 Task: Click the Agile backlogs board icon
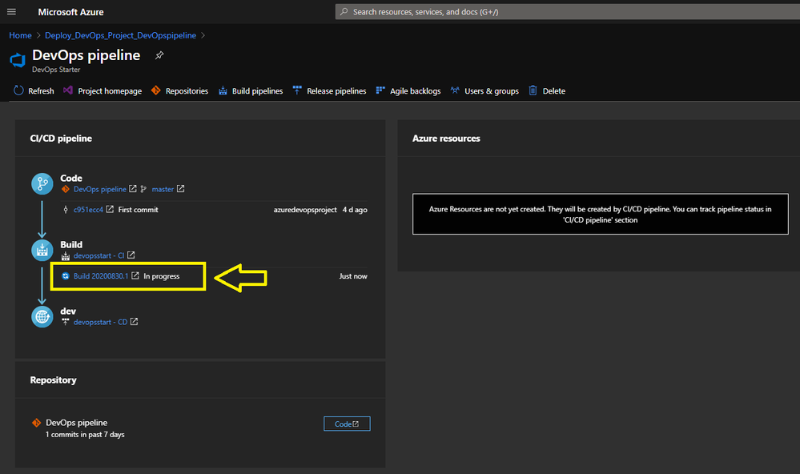point(380,90)
